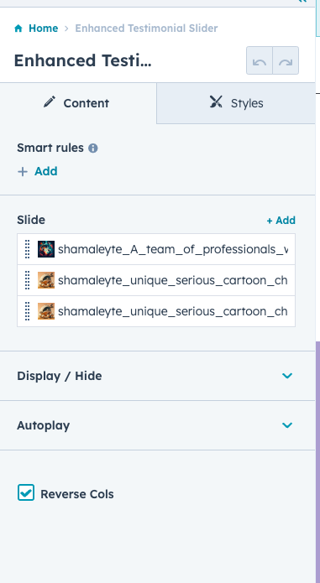Click the drag handle of first slide
Image resolution: width=320 pixels, height=583 pixels.
(27, 249)
